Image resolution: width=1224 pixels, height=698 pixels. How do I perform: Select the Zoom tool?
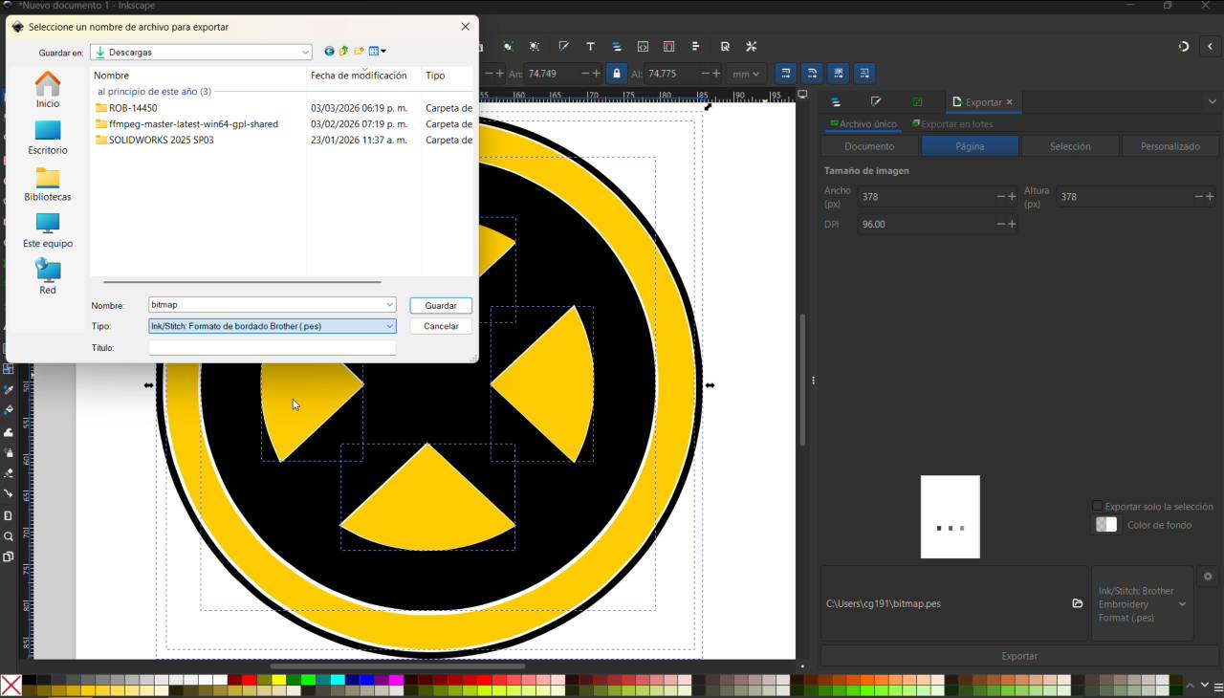(x=9, y=536)
